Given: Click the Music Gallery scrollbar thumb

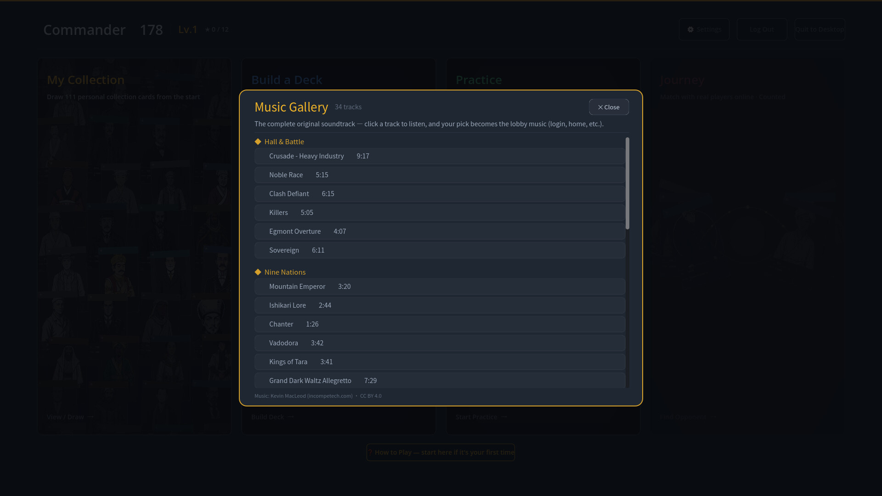Looking at the screenshot, I should (x=628, y=183).
